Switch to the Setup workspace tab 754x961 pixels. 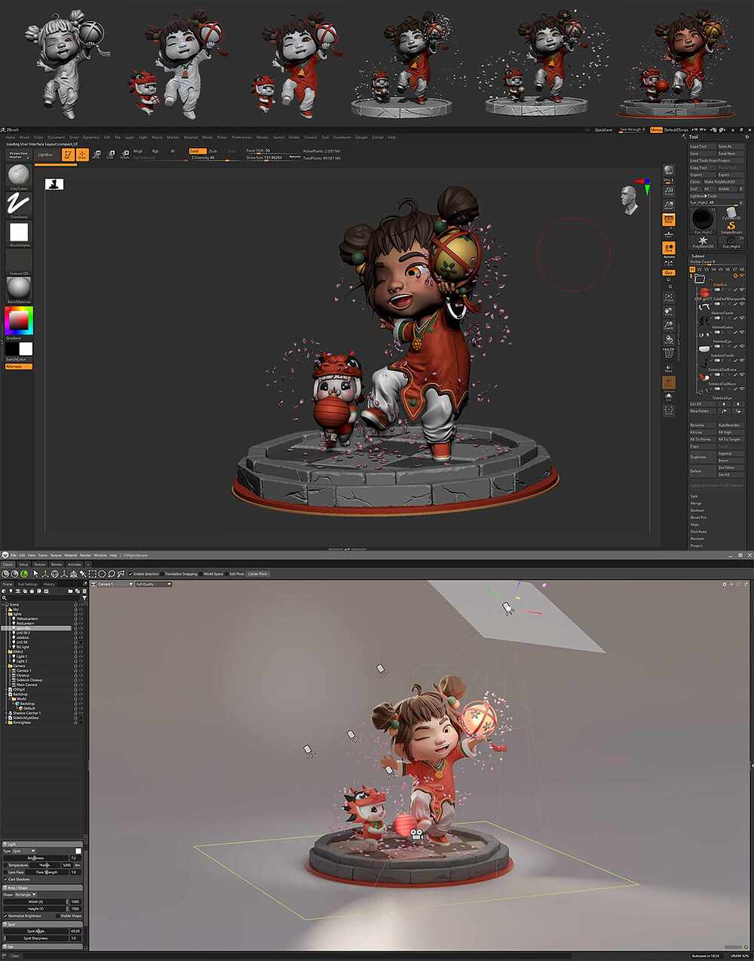[x=23, y=564]
